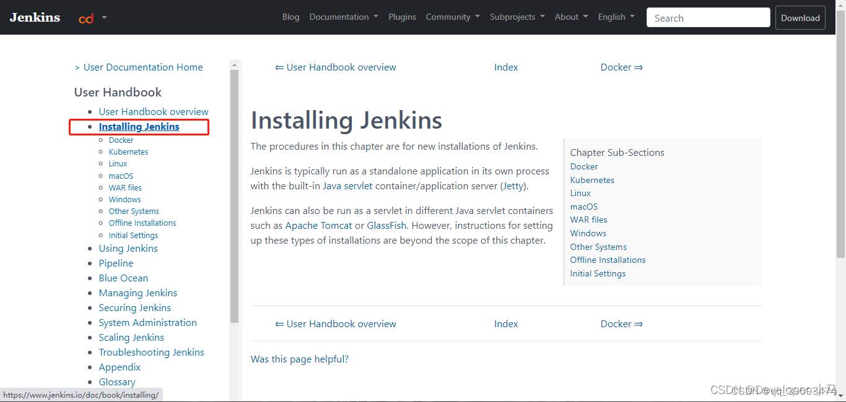The image size is (846, 402).
Task: Open Docker sub-item in sidebar
Action: click(x=121, y=140)
